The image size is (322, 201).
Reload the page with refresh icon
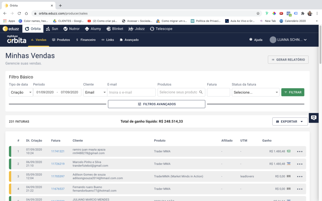19,13
